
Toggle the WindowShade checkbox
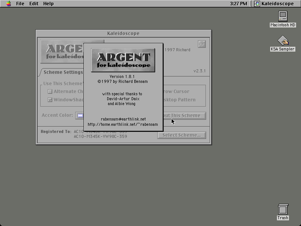coord(50,100)
